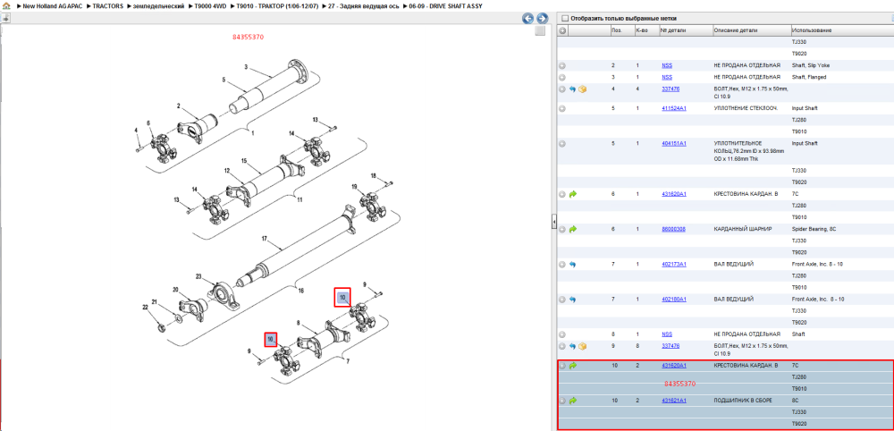Open part link 411524A1
Screen dimensions: 894x431
pyautogui.click(x=674, y=108)
